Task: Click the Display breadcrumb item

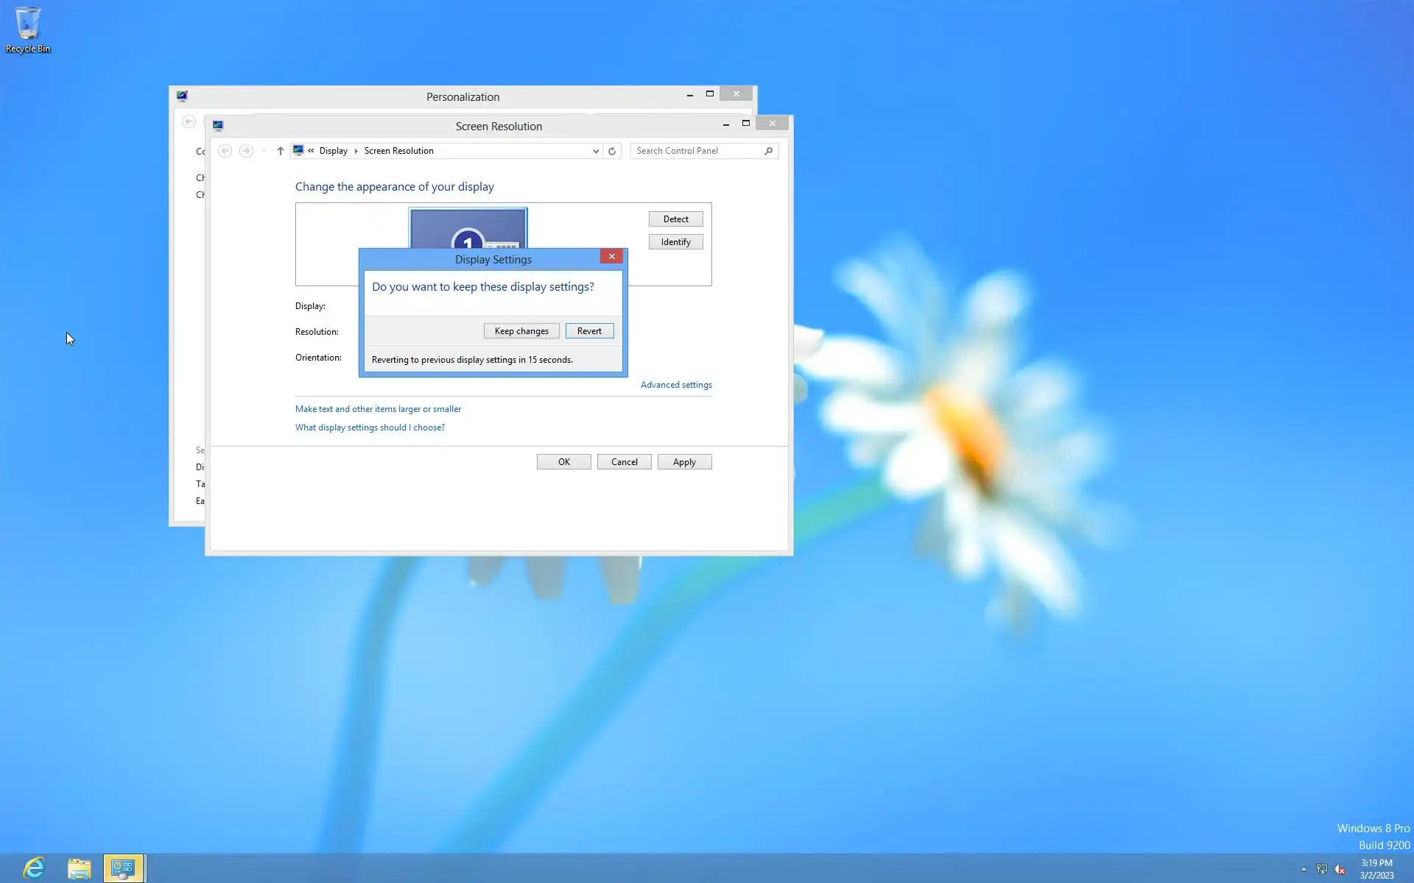Action: [x=333, y=151]
